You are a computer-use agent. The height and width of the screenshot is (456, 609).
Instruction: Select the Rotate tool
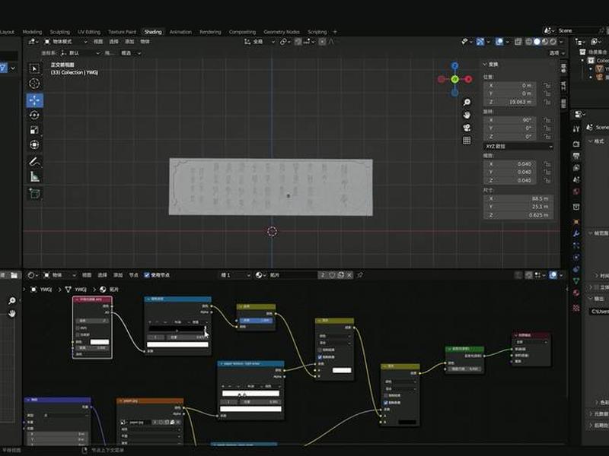click(x=34, y=116)
